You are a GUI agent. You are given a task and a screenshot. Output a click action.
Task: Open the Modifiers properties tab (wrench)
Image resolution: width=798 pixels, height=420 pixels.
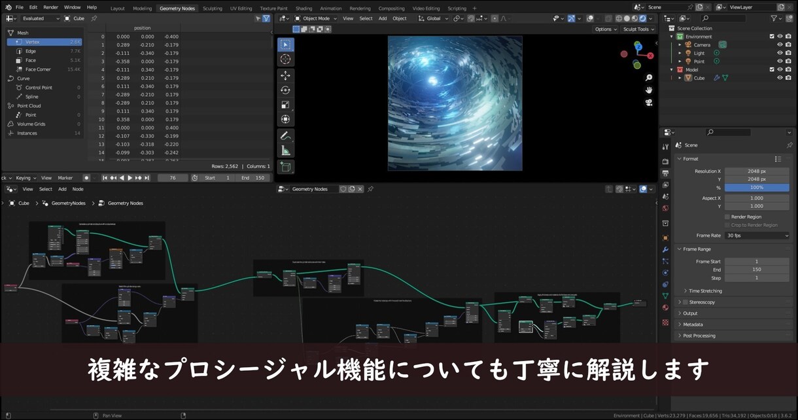[665, 250]
